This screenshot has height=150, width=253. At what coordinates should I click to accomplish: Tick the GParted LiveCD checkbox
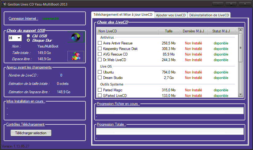click(x=100, y=95)
